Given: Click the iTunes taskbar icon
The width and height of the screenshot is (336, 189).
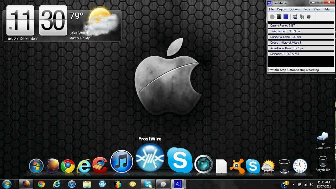Looking at the screenshot, I should [72, 184].
